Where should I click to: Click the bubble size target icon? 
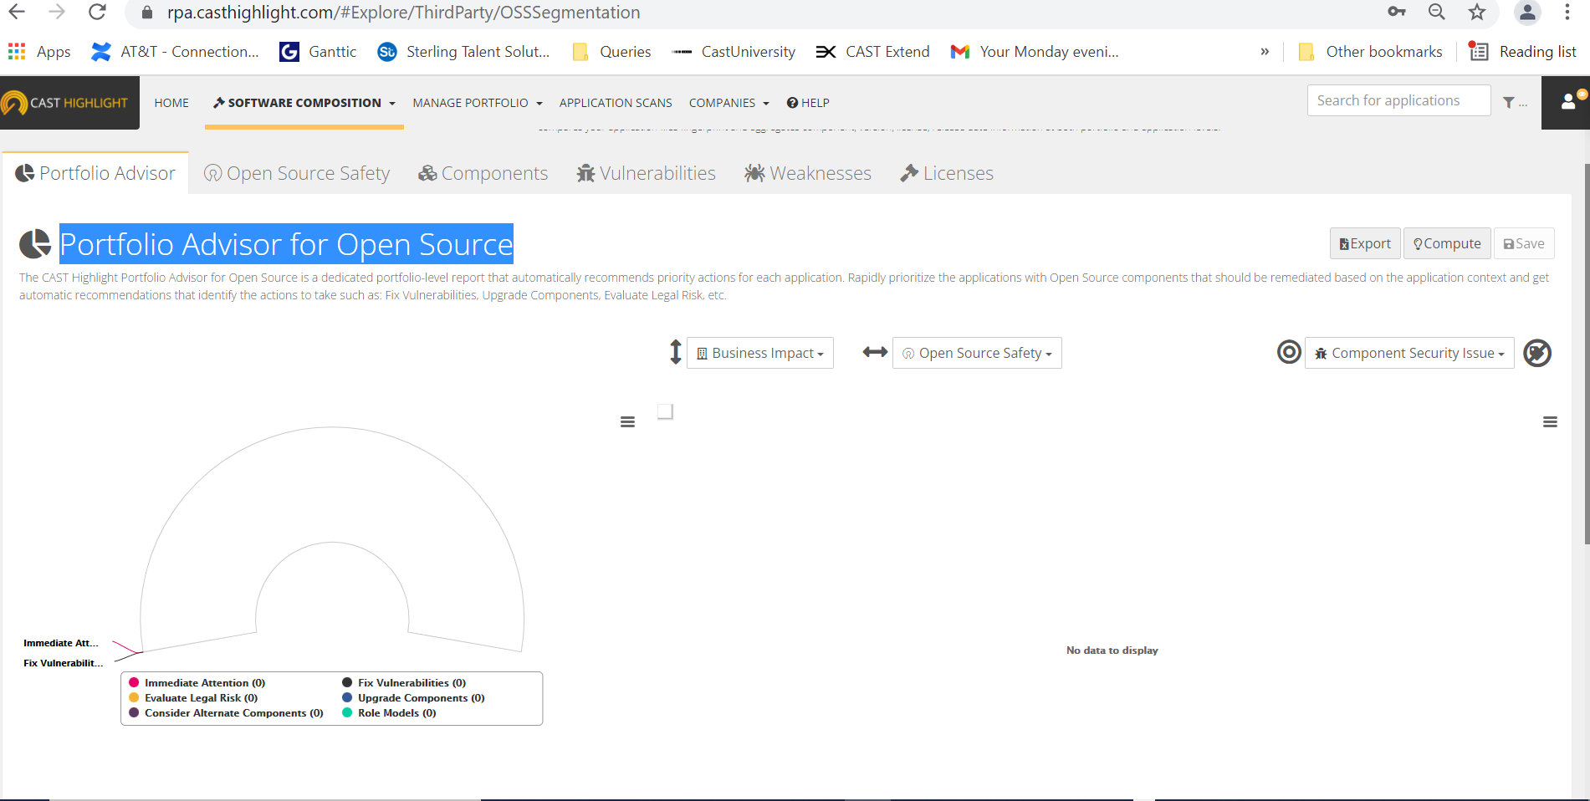[1289, 352]
